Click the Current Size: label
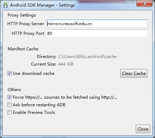The image size is (155, 138). tap(44, 64)
